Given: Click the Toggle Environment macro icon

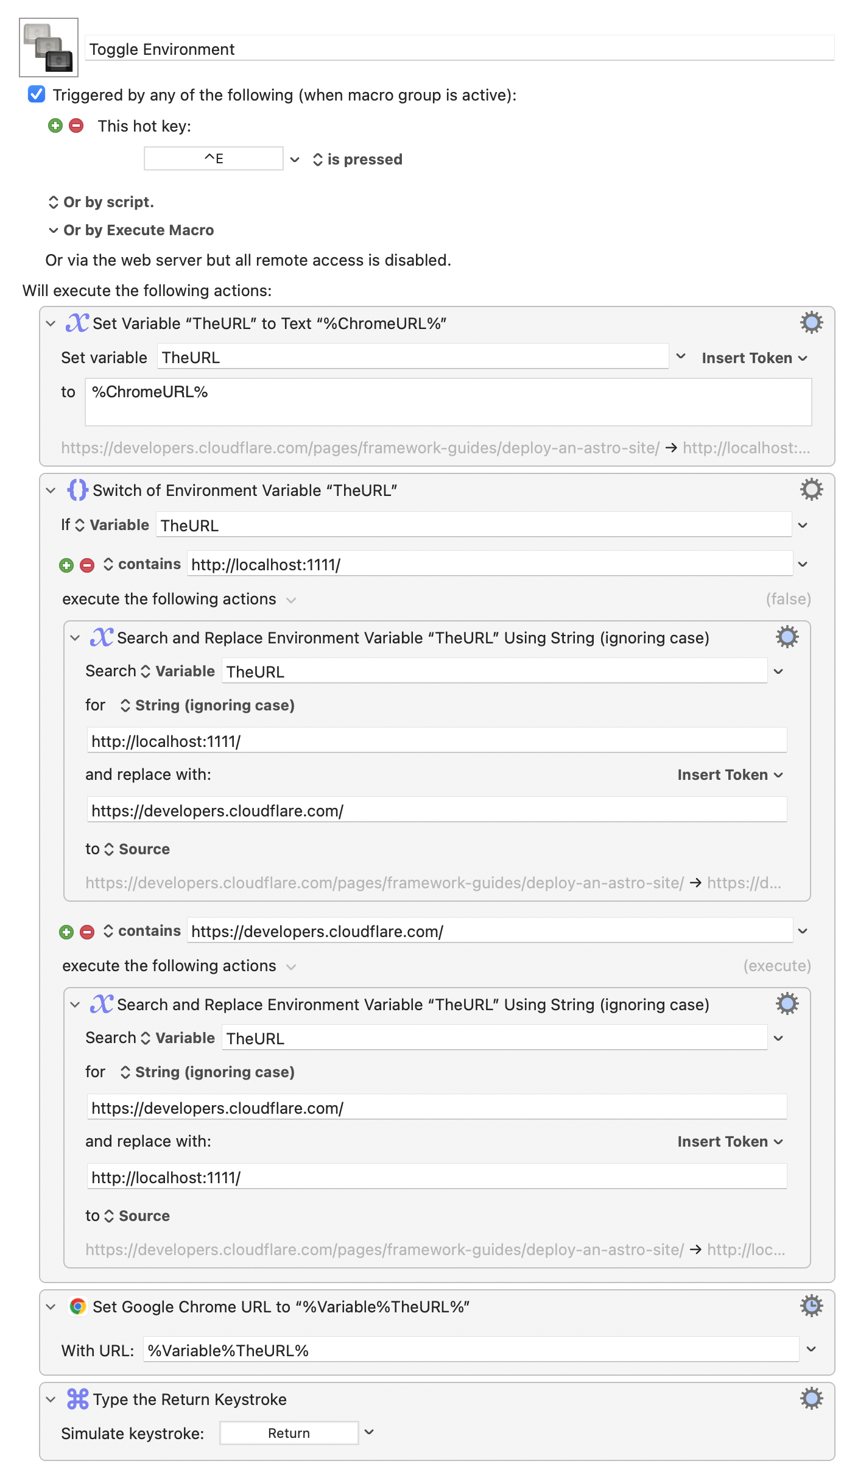Looking at the screenshot, I should click(x=49, y=48).
